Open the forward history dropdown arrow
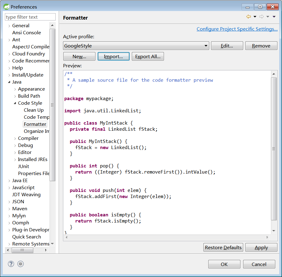282x277 pixels. pos(268,17)
